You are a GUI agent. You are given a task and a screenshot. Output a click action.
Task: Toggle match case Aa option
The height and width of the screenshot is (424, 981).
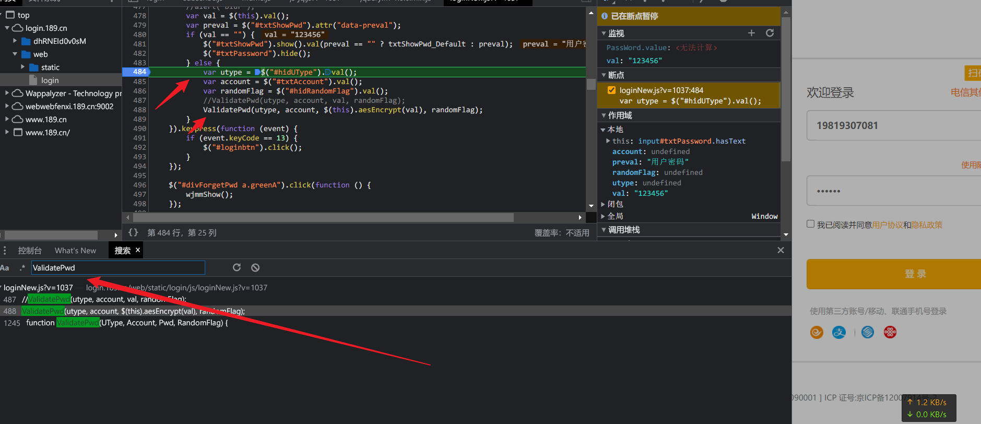point(5,268)
